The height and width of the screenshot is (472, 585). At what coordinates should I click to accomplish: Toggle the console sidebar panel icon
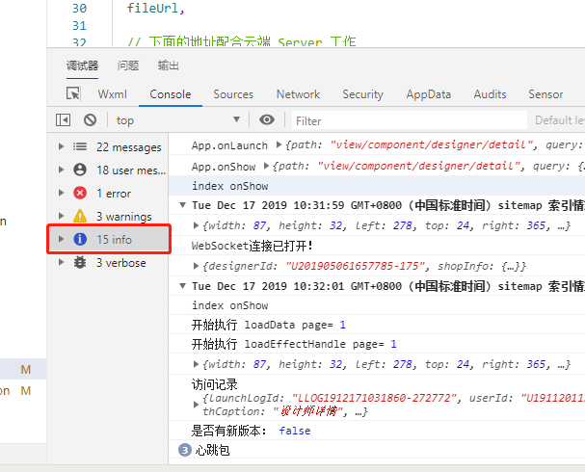64,120
